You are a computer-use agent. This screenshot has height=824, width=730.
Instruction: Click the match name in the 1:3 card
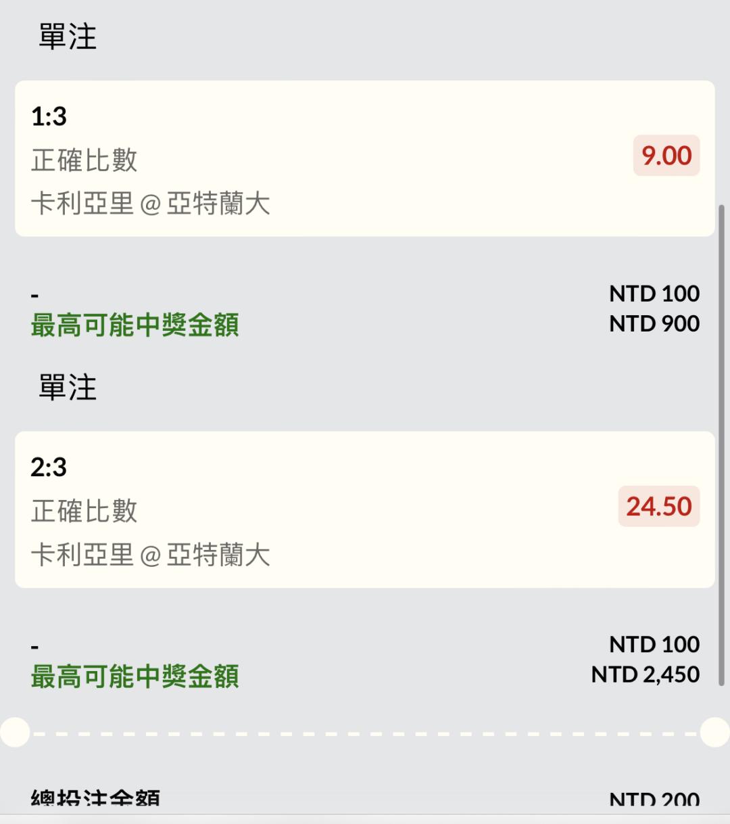click(151, 204)
